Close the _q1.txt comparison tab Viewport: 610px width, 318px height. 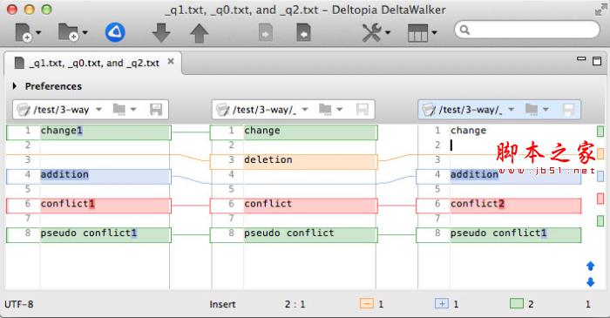click(x=171, y=62)
